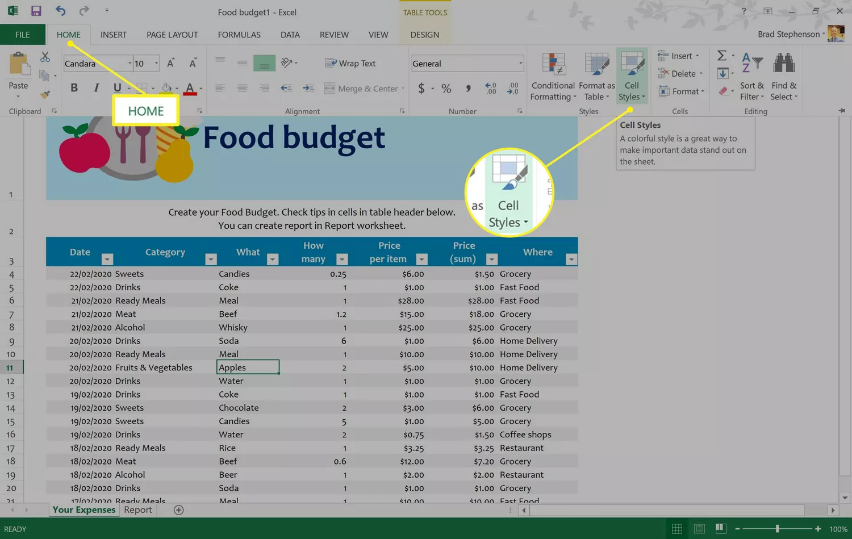Open Cell Styles gallery

(x=632, y=77)
